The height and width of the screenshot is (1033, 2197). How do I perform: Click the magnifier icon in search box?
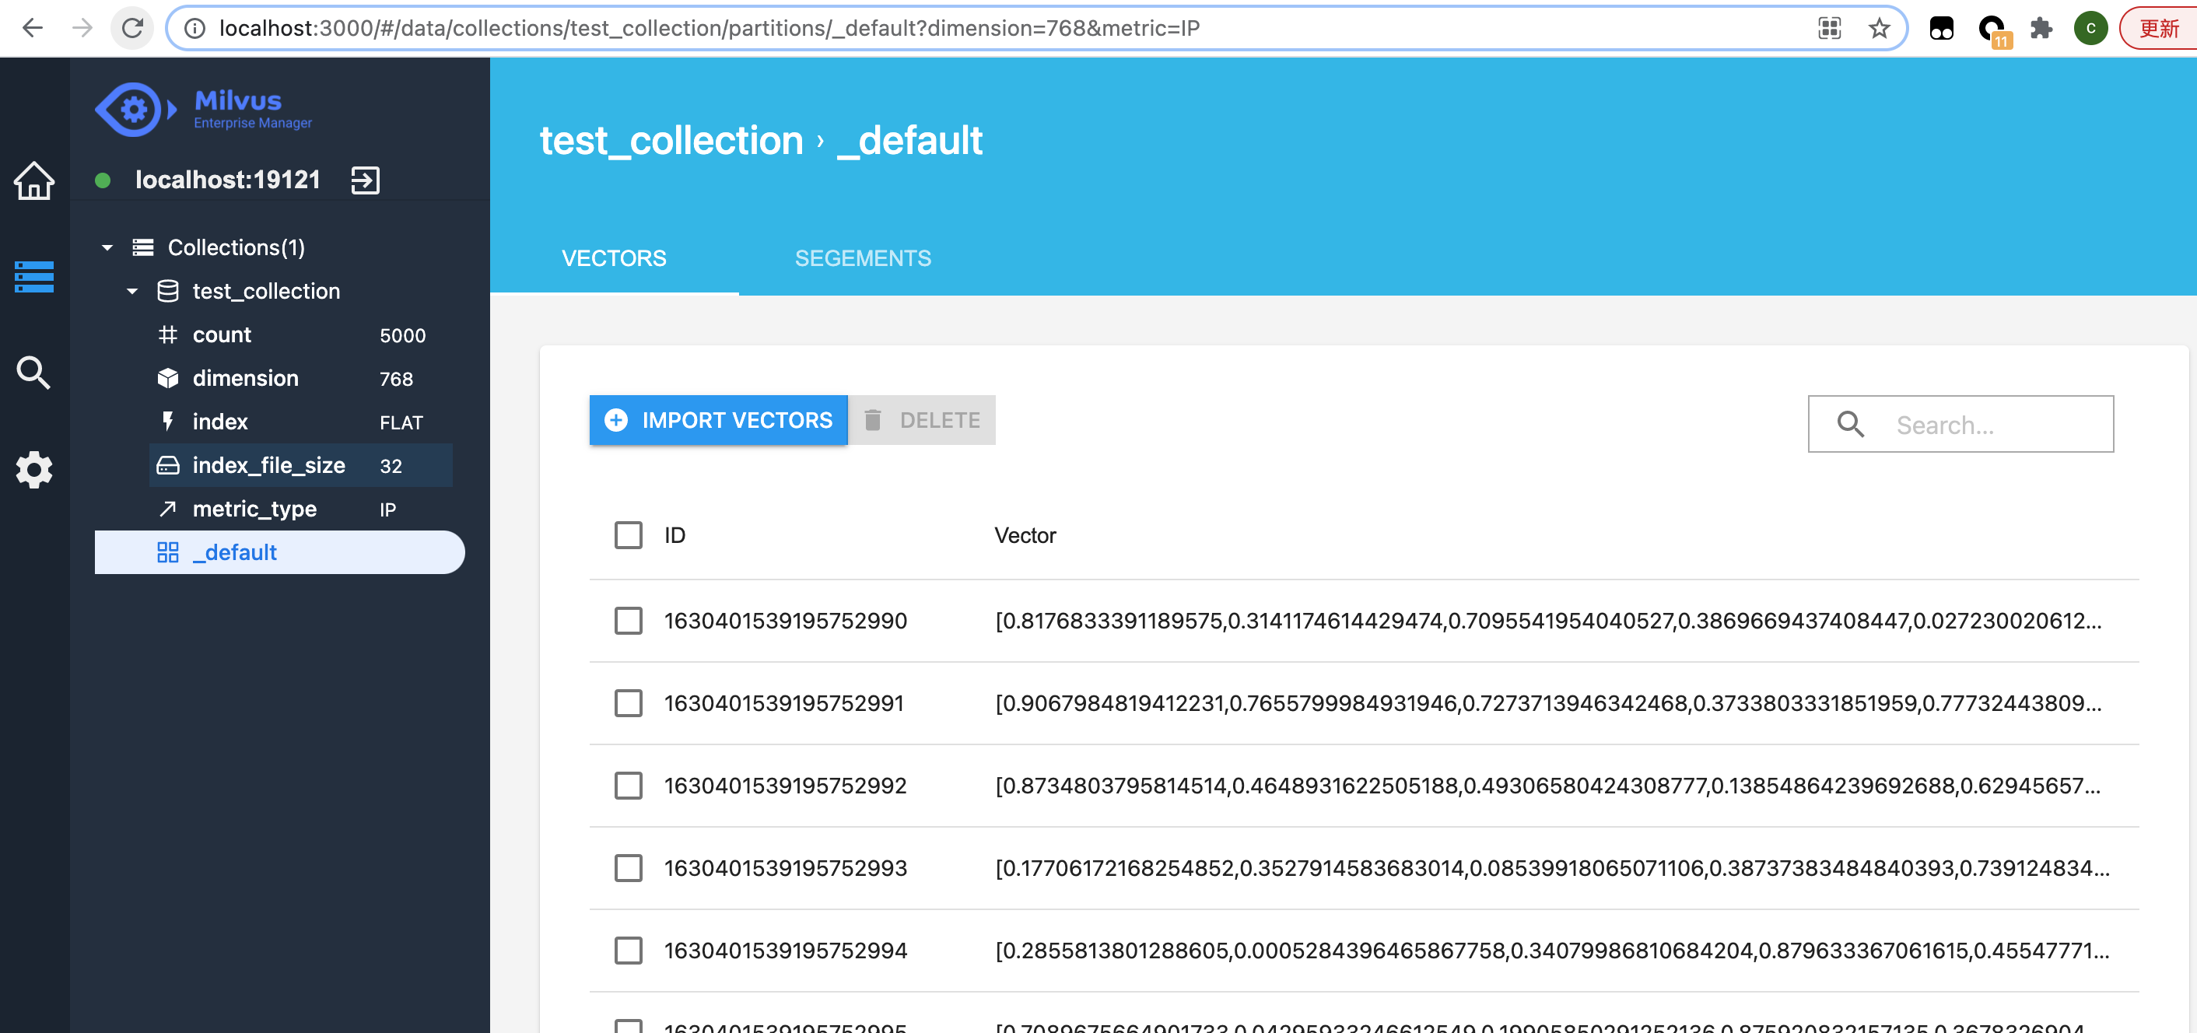[x=1850, y=424]
